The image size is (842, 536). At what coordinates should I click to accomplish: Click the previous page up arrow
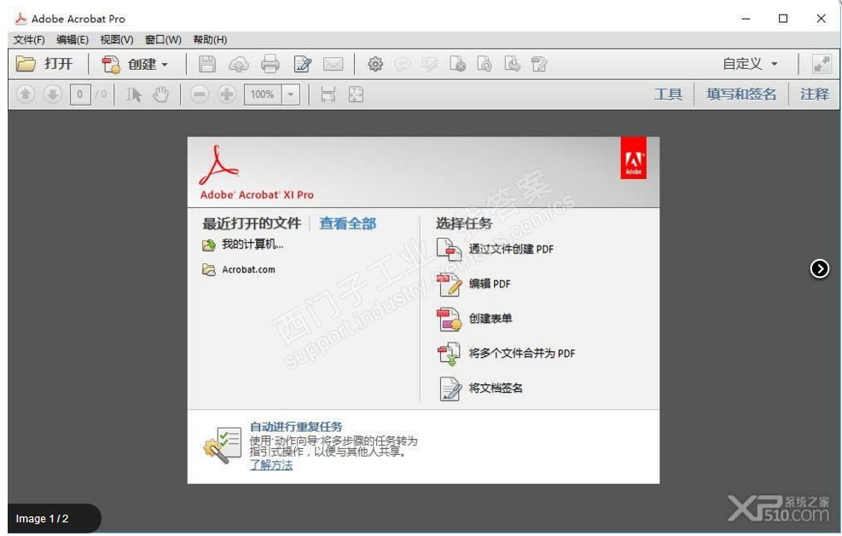26,95
